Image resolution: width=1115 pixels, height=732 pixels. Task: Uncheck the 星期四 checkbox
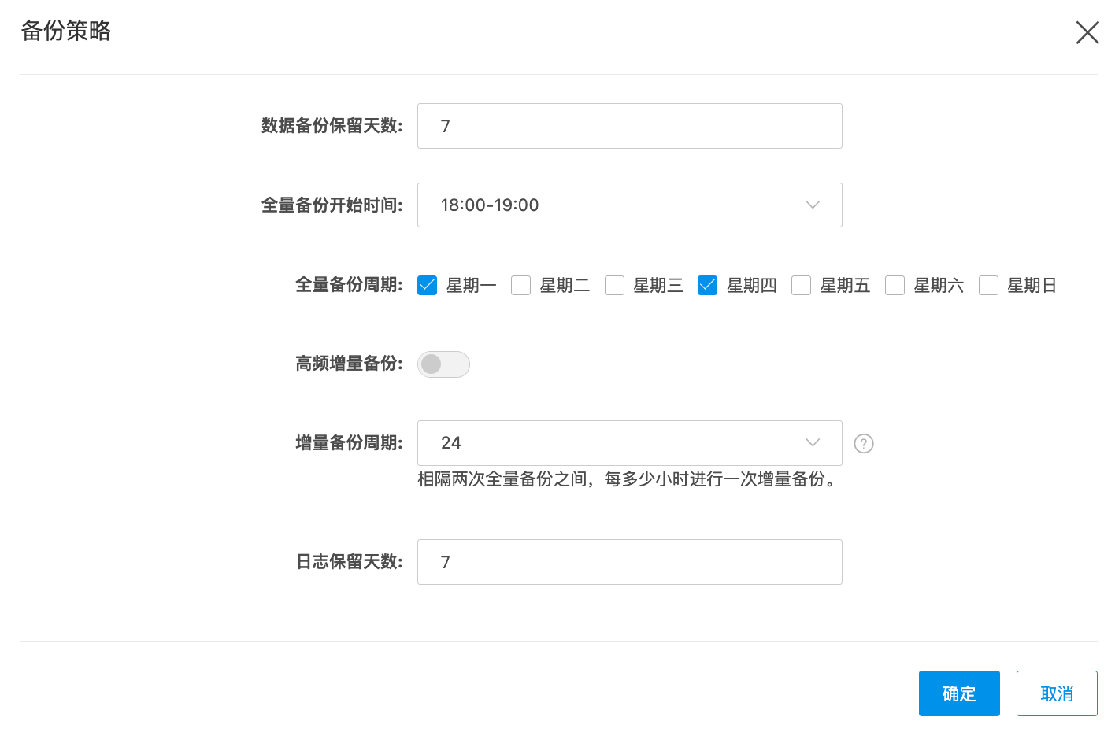coord(707,285)
